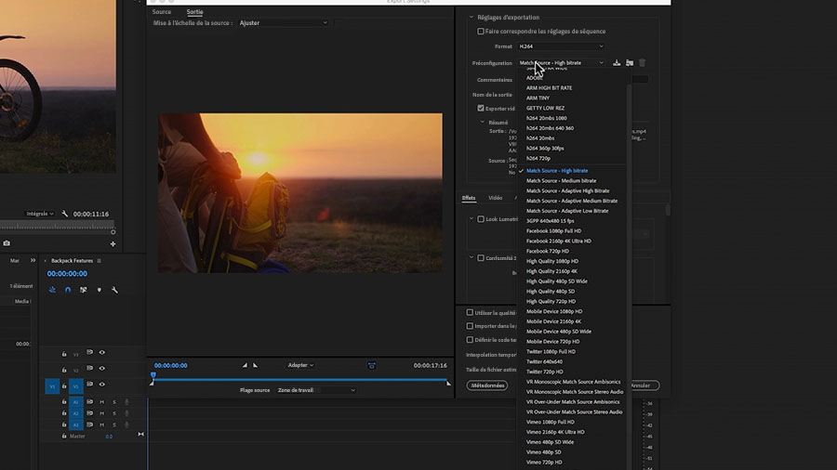Click the save preset icon
The image size is (837, 470).
(x=617, y=63)
